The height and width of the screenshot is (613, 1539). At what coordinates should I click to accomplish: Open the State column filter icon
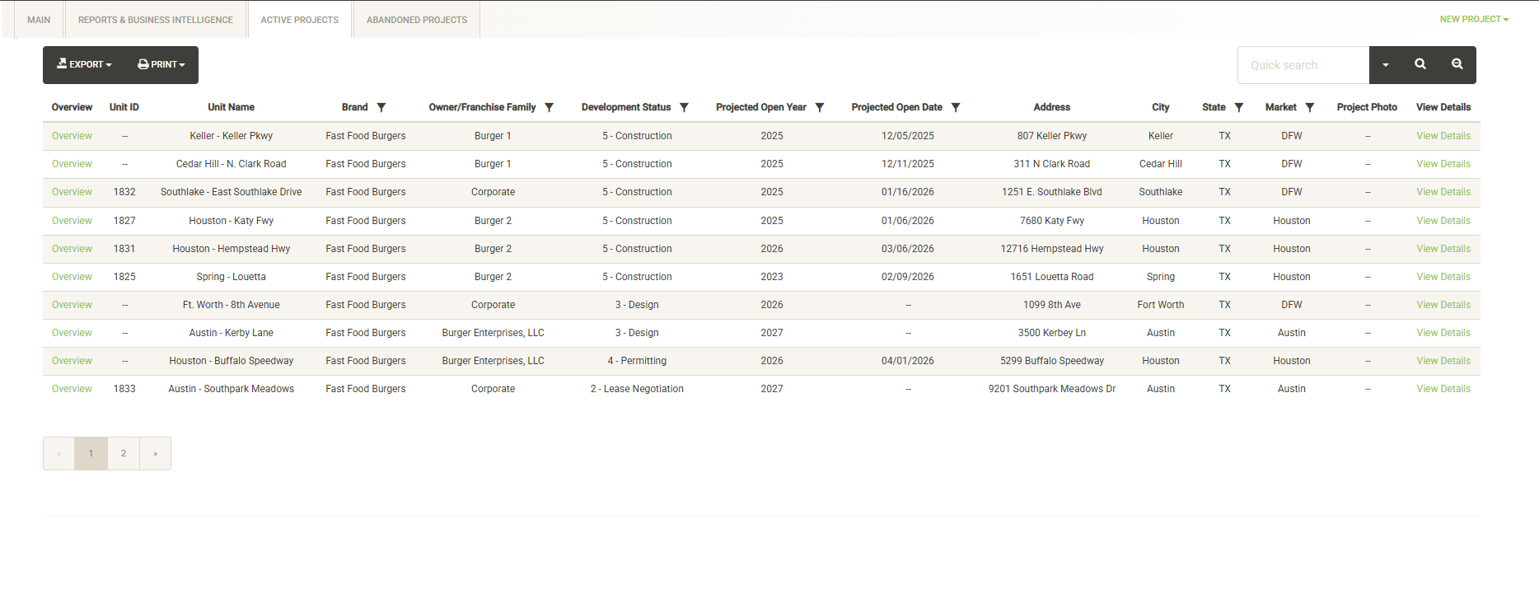coord(1239,108)
